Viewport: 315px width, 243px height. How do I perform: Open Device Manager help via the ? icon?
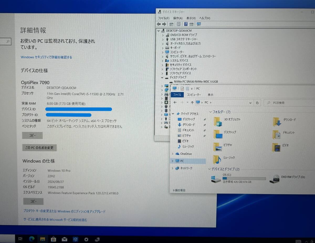tap(186, 24)
